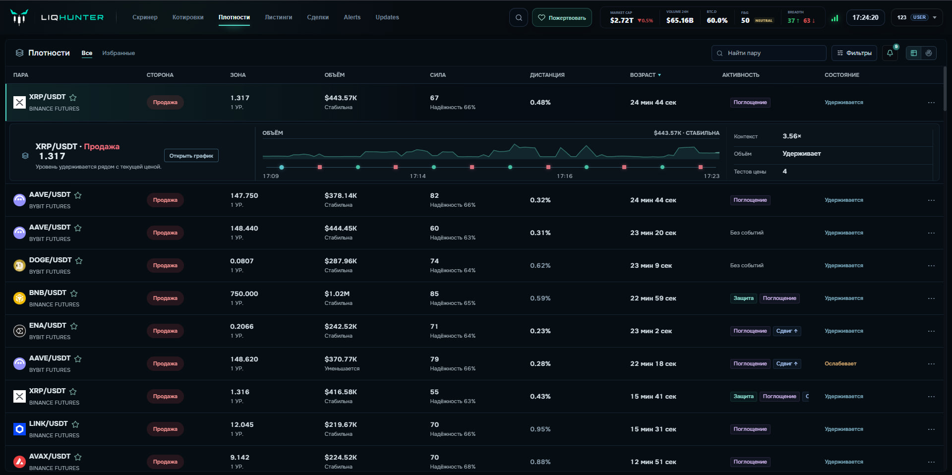Open the three-dot menu on the LINK/USDT row
Image resolution: width=952 pixels, height=475 pixels.
pyautogui.click(x=931, y=429)
